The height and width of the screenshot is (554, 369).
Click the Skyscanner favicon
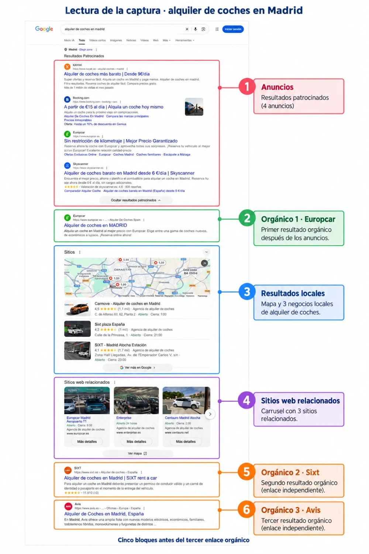(x=67, y=165)
